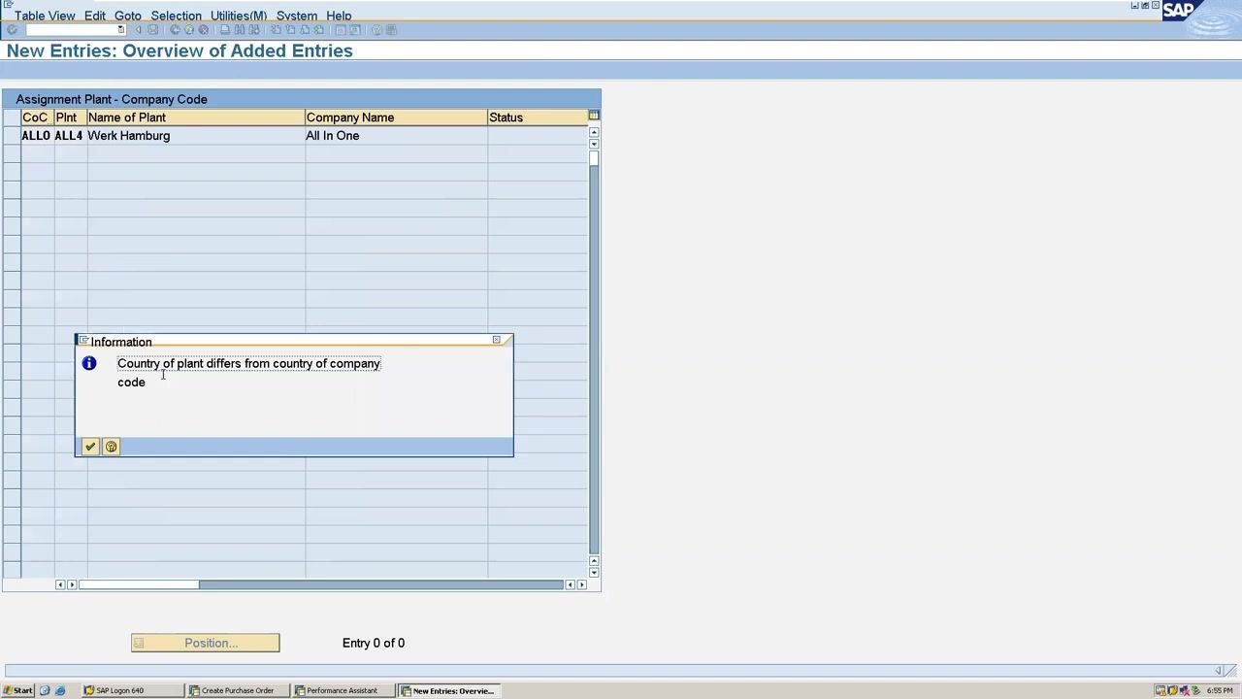Click the Status column header
The image size is (1242, 699).
point(538,117)
